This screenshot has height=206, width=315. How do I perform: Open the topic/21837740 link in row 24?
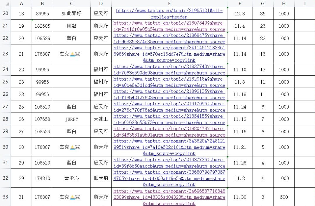[169, 69]
